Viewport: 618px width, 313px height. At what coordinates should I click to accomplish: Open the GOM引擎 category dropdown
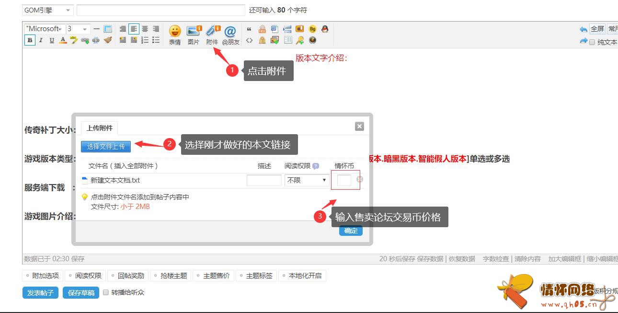click(x=47, y=10)
